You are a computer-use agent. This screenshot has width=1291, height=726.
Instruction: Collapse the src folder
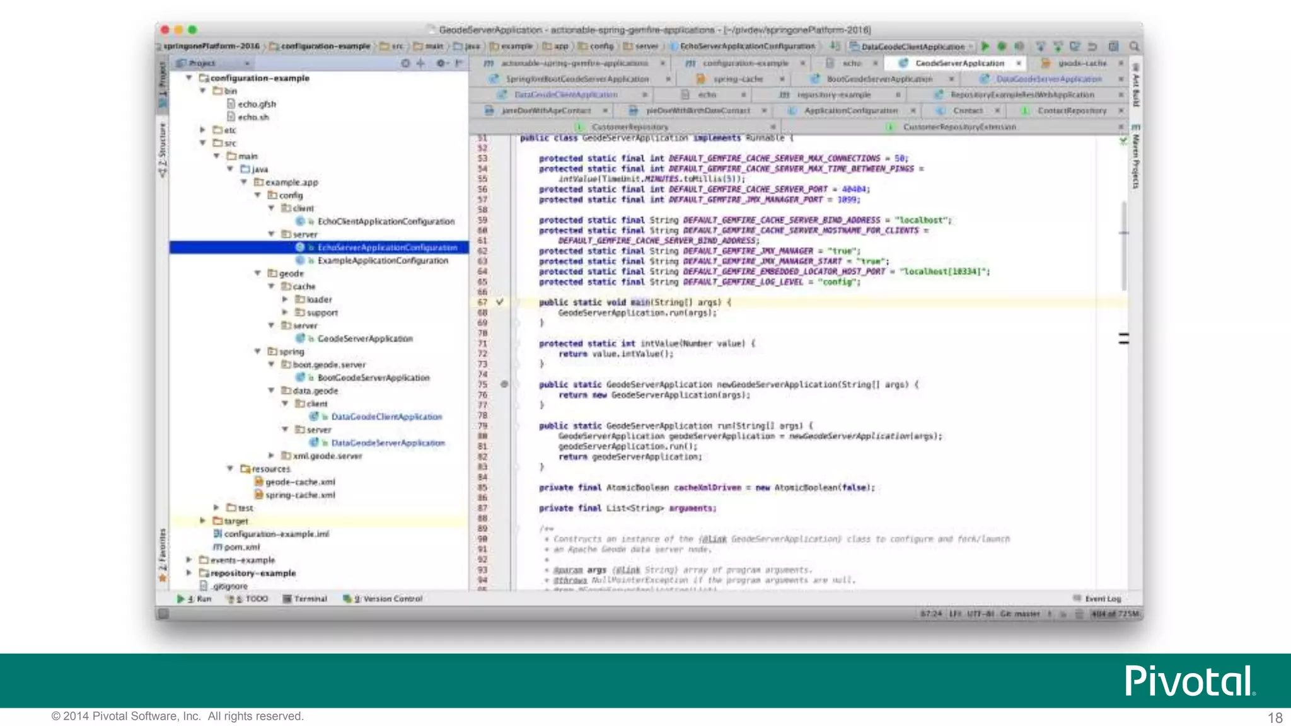pyautogui.click(x=203, y=143)
